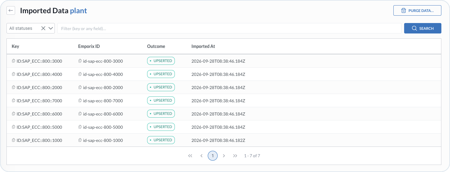Copy key ID:SAP_ECC::800::6000 icon
This screenshot has width=450, height=172.
tap(14, 114)
